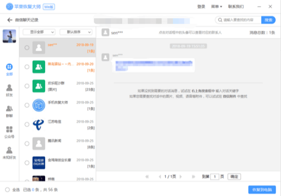This screenshot has width=281, height=196.
Task: Select radio button for 欢乐旺沙群
Action: coord(27,86)
